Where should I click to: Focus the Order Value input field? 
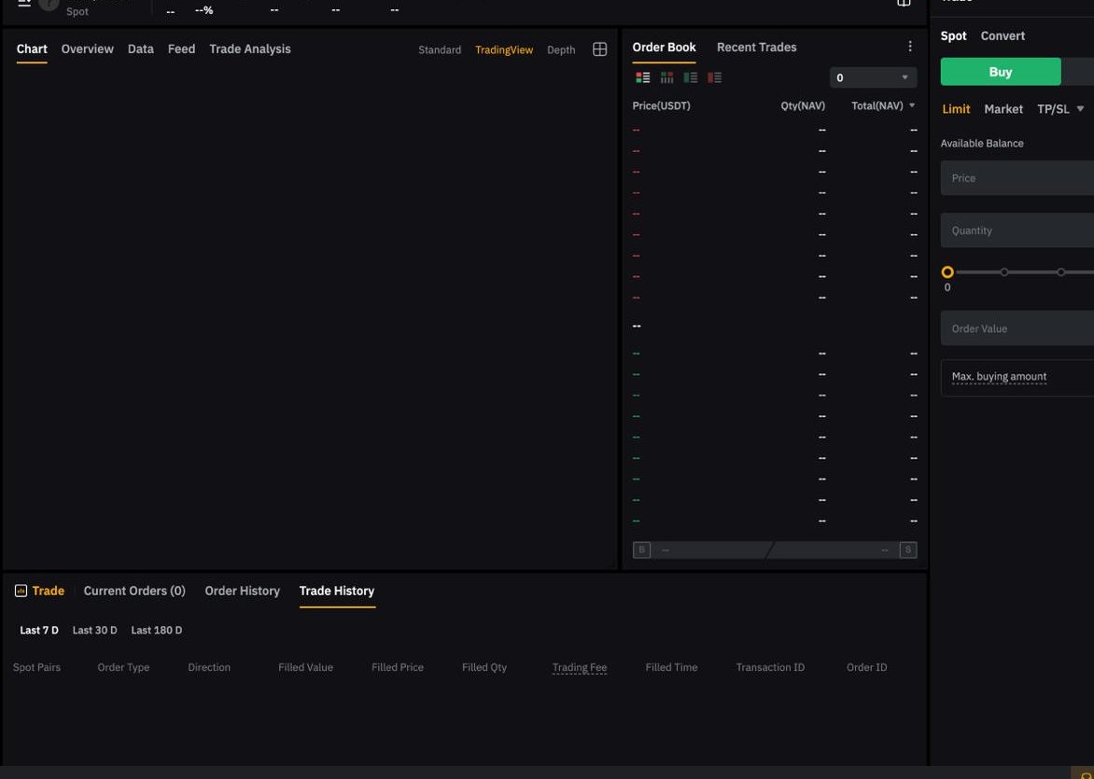(1017, 328)
